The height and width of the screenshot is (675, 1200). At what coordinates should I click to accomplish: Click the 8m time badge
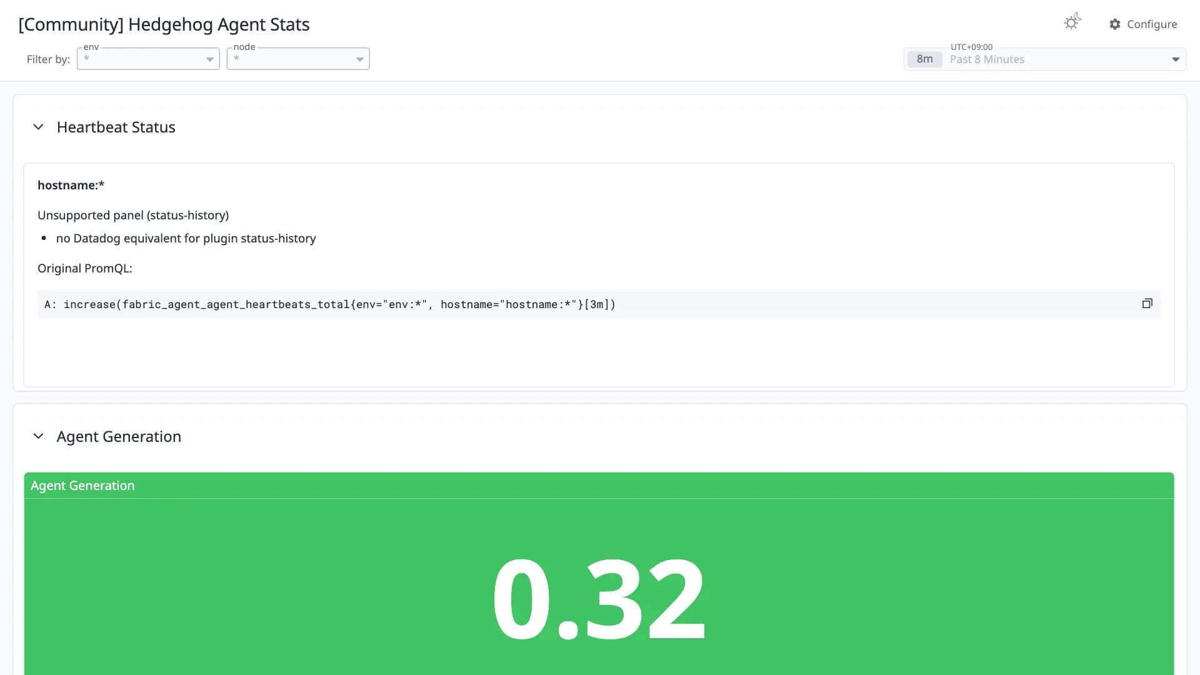(924, 59)
